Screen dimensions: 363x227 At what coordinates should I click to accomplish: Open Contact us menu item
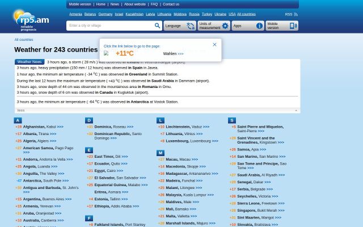coord(171,4)
